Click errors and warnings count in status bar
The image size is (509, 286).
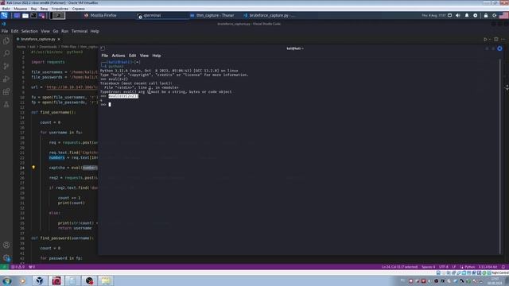[x=18, y=267]
